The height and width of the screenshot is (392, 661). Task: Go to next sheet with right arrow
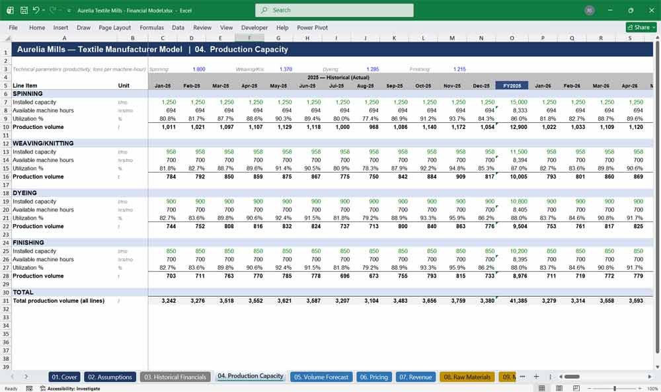coord(26,376)
